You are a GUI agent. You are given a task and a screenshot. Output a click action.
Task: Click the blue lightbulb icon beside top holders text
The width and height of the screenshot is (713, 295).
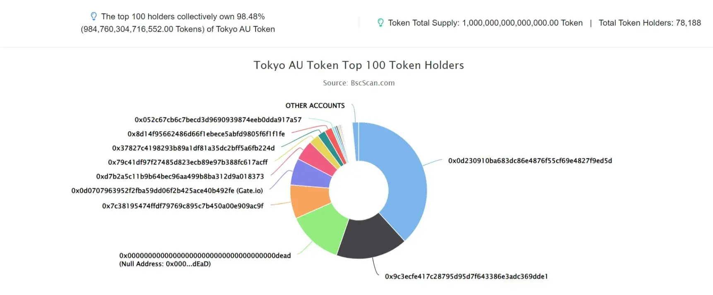coord(94,16)
